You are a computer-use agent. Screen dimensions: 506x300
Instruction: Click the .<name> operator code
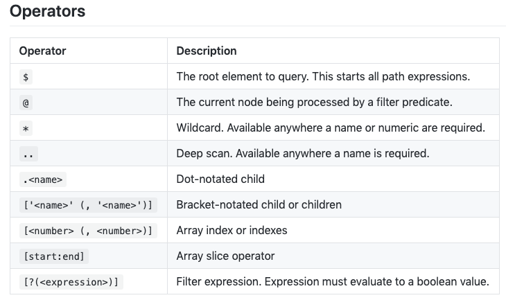pos(44,179)
